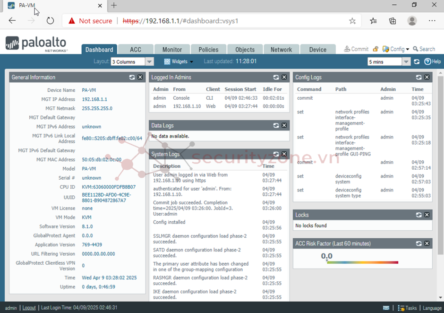Refresh the Config Logs widget

coord(419,77)
